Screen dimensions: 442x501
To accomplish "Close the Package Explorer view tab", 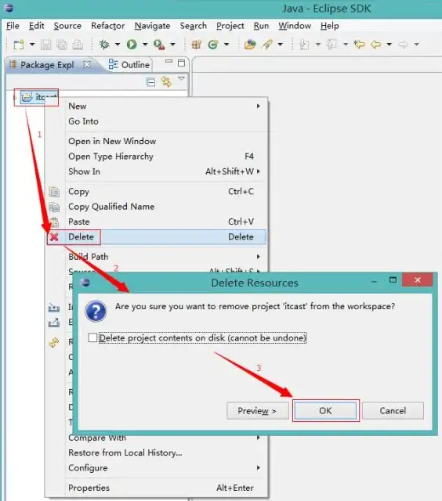I will coord(87,65).
